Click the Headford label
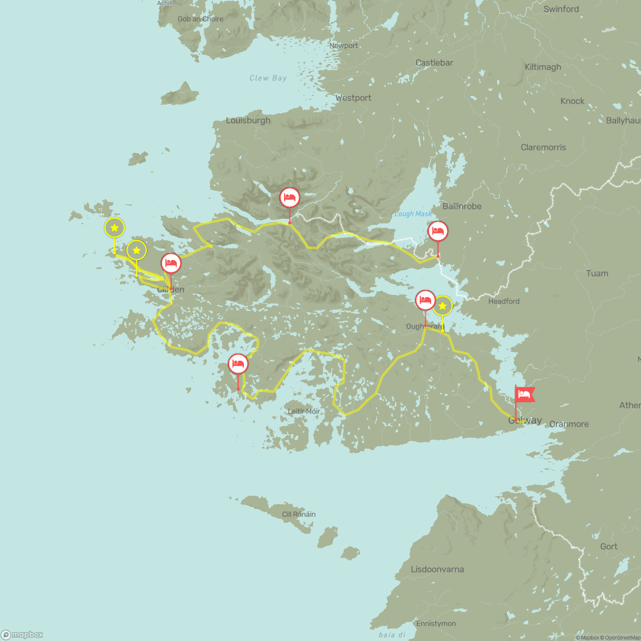The height and width of the screenshot is (641, 641). (x=504, y=301)
